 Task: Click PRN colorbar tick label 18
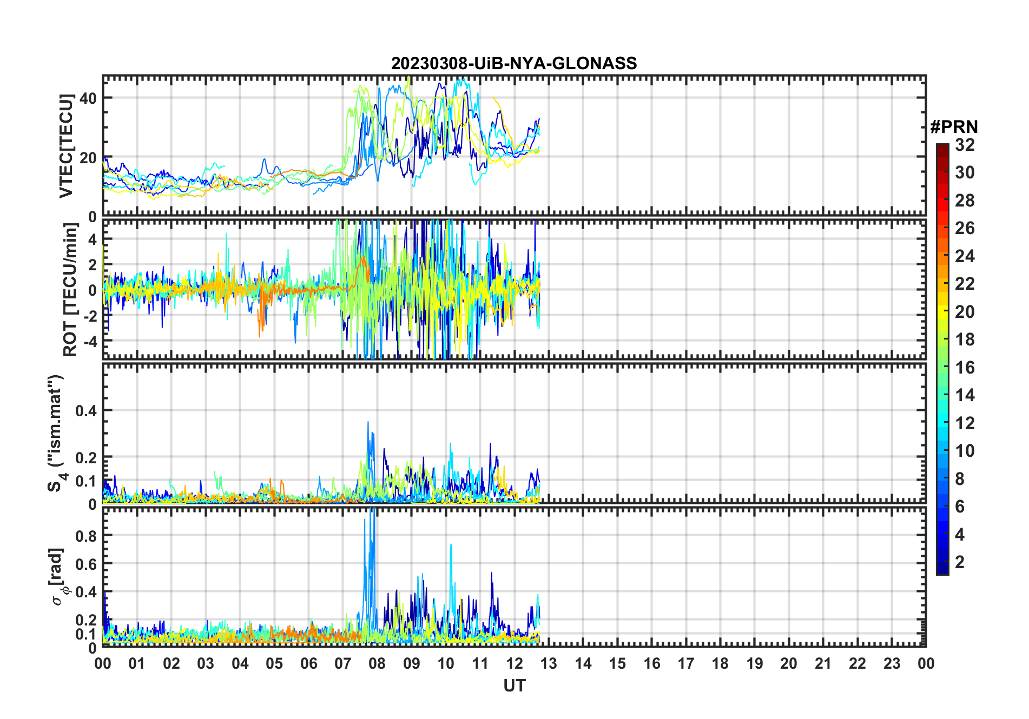965,339
